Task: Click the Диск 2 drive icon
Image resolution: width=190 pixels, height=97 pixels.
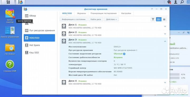Action: pyautogui.click(x=64, y=34)
